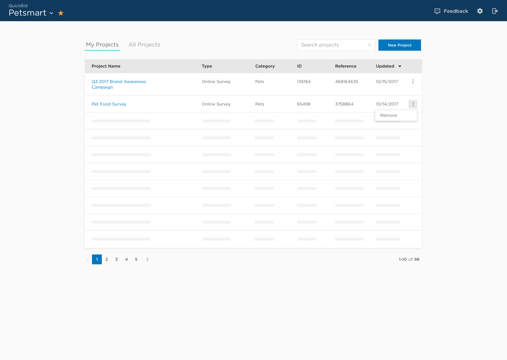Click the search magnifier icon
This screenshot has width=507, height=360.
369,45
